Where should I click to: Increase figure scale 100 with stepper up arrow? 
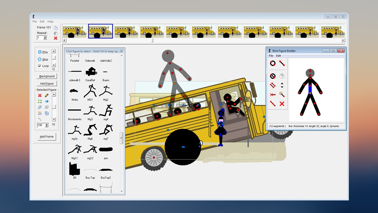coord(47,124)
